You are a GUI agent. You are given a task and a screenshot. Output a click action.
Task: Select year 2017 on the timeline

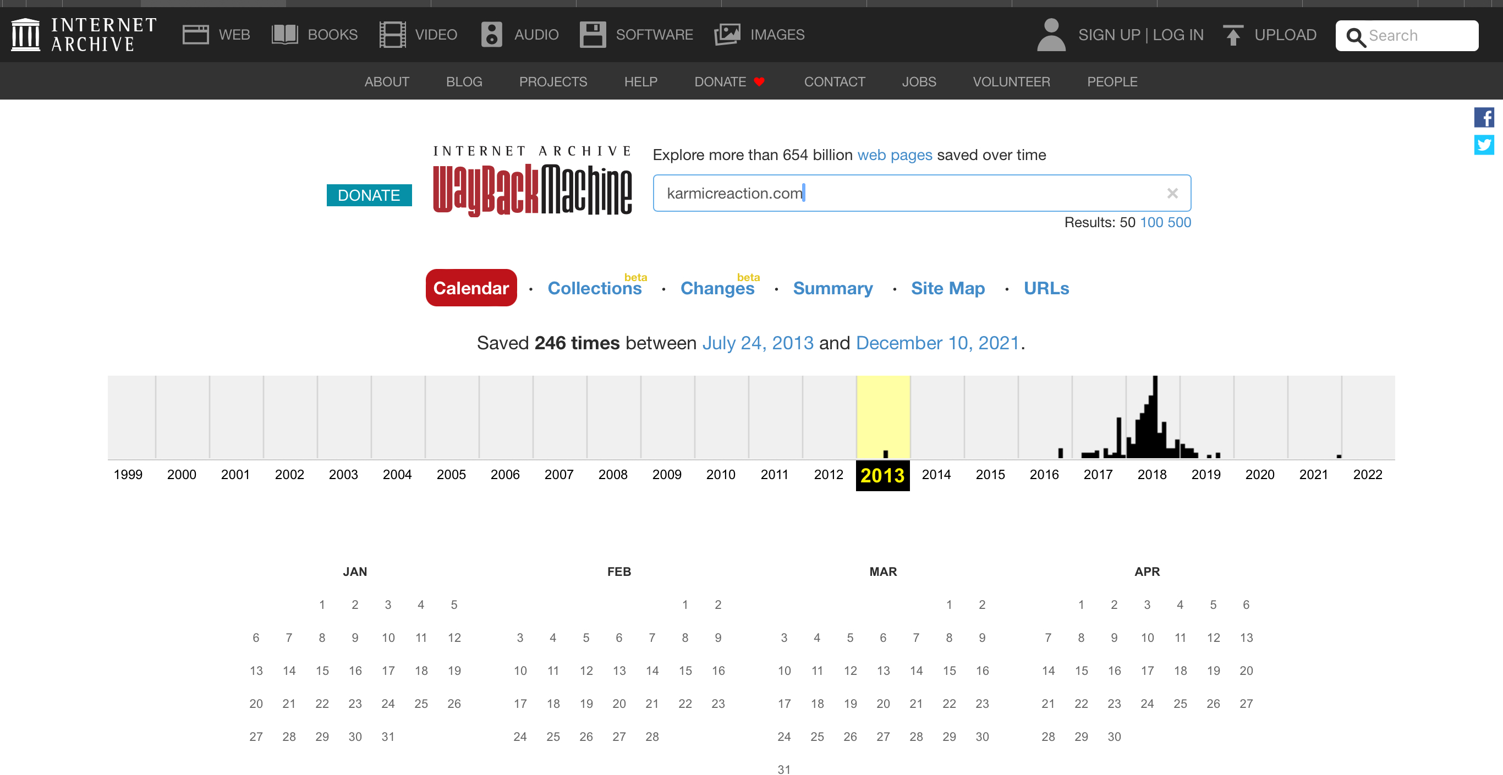point(1098,475)
